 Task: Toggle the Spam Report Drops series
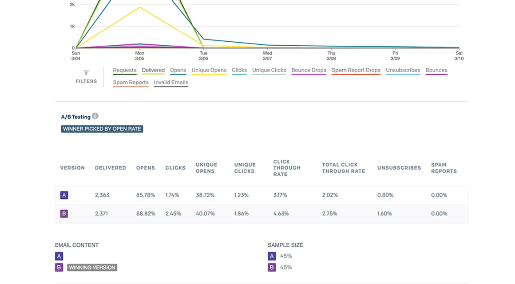point(356,71)
